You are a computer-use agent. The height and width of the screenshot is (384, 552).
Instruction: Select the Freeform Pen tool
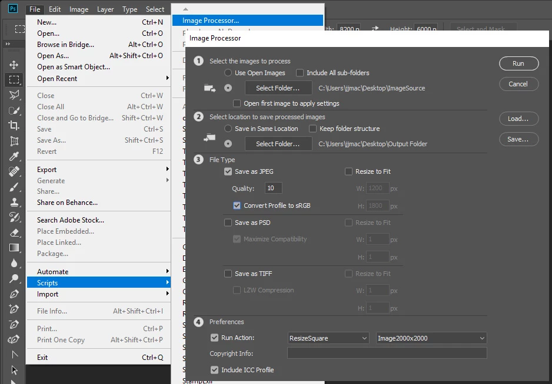pyautogui.click(x=14, y=339)
